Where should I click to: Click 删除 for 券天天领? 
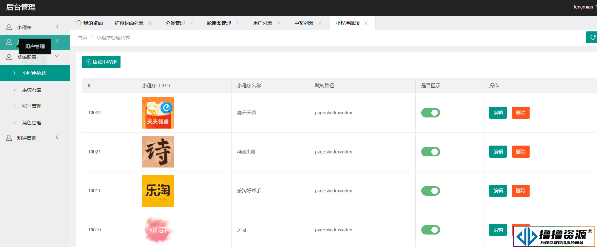click(521, 113)
